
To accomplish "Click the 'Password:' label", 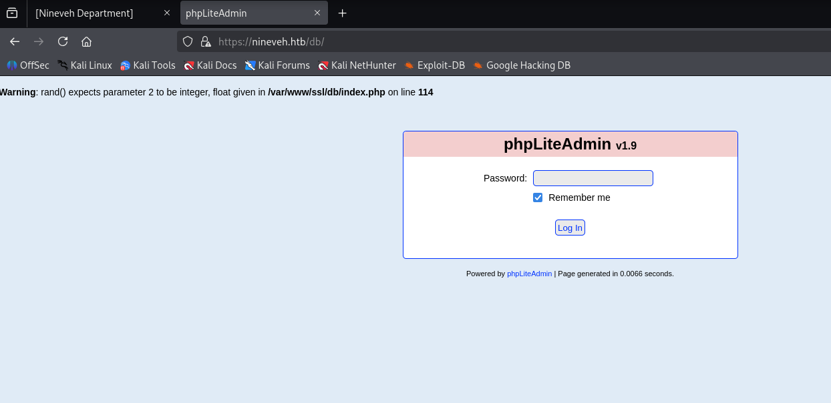I will pos(505,178).
